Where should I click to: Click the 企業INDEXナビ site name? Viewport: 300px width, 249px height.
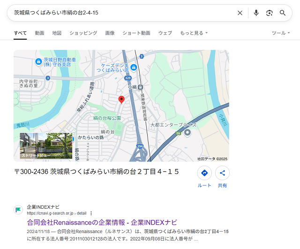pyautogui.click(x=43, y=207)
